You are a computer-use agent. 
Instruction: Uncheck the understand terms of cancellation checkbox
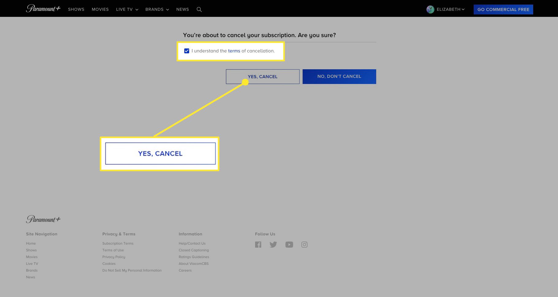[187, 51]
